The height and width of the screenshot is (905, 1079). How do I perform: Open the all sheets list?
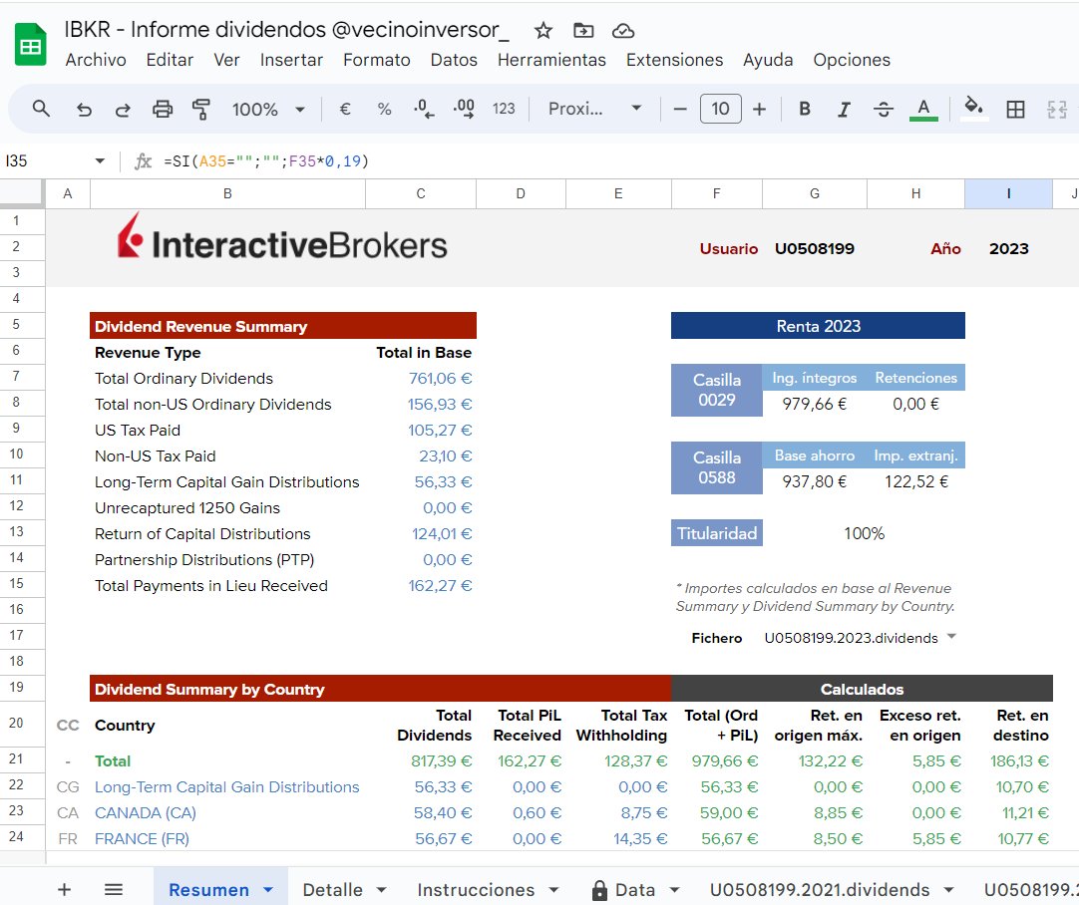(x=114, y=889)
